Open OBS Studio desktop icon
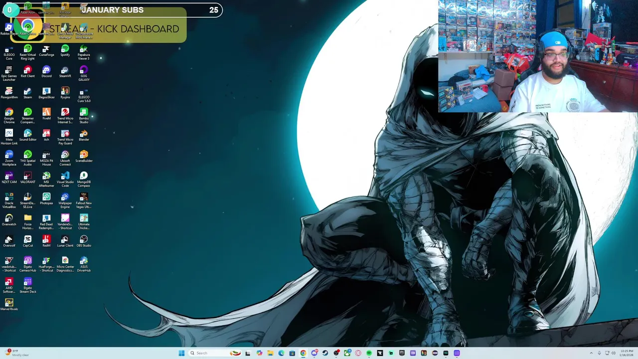 point(84,241)
